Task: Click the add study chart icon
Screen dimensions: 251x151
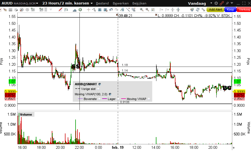Action: click(41, 10)
